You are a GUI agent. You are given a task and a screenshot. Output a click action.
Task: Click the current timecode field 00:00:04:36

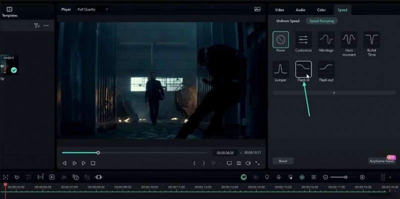225,153
